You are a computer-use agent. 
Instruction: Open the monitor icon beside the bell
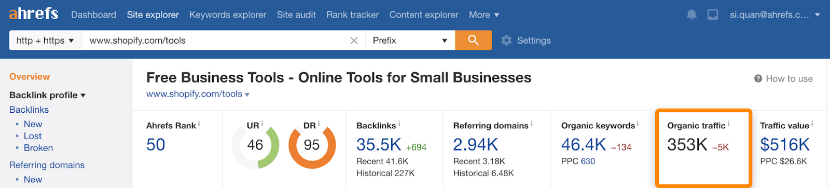coord(713,15)
